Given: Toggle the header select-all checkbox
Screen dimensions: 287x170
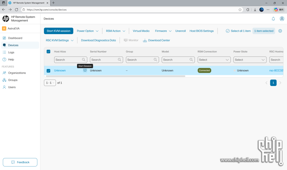Looking at the screenshot, I should tap(48, 52).
